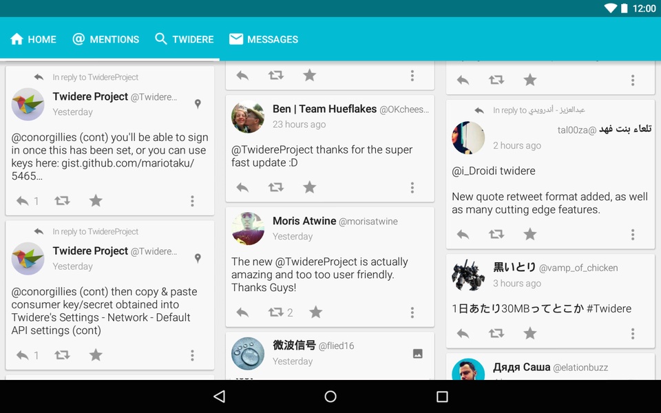Viewport: 661px width, 413px height.
Task: Star the quote retweet format tweet
Action: [530, 234]
